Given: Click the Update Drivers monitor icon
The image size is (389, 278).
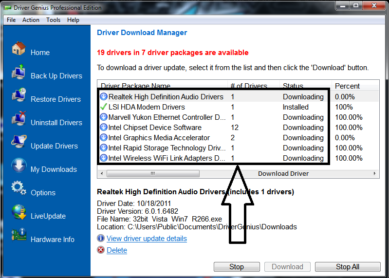Looking at the screenshot, I should 19,142.
